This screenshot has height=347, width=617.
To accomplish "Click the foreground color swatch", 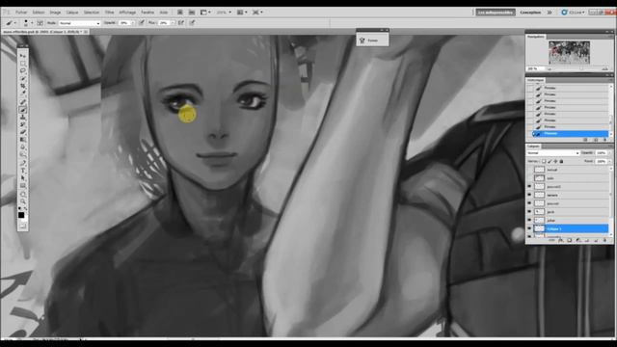I will coord(21,215).
